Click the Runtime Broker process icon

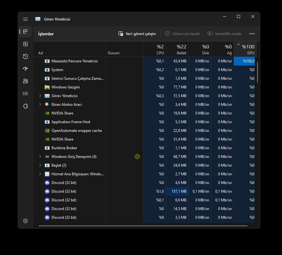pos(47,148)
